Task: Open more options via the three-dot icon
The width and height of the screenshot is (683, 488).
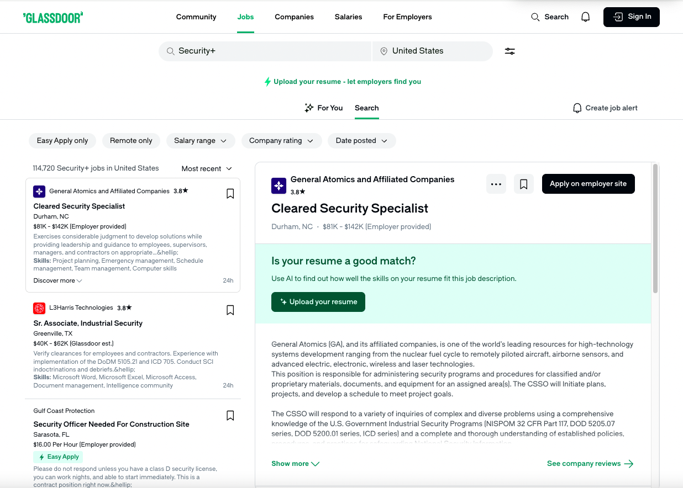Action: pos(496,184)
